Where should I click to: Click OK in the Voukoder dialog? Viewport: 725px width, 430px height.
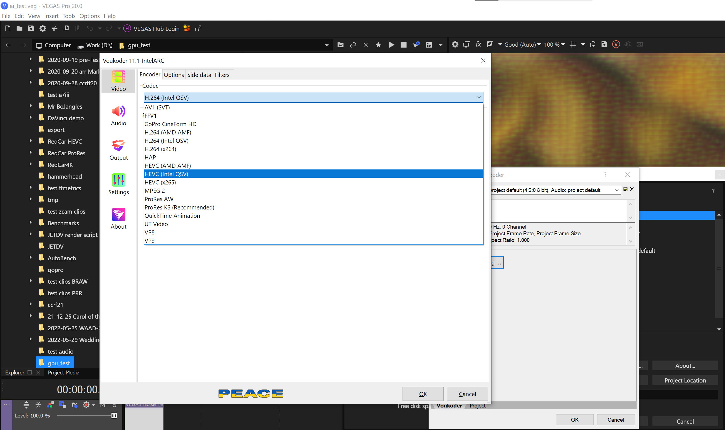click(x=423, y=394)
